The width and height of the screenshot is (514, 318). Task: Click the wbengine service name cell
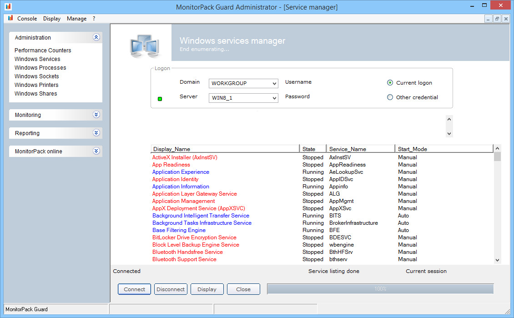click(x=341, y=245)
